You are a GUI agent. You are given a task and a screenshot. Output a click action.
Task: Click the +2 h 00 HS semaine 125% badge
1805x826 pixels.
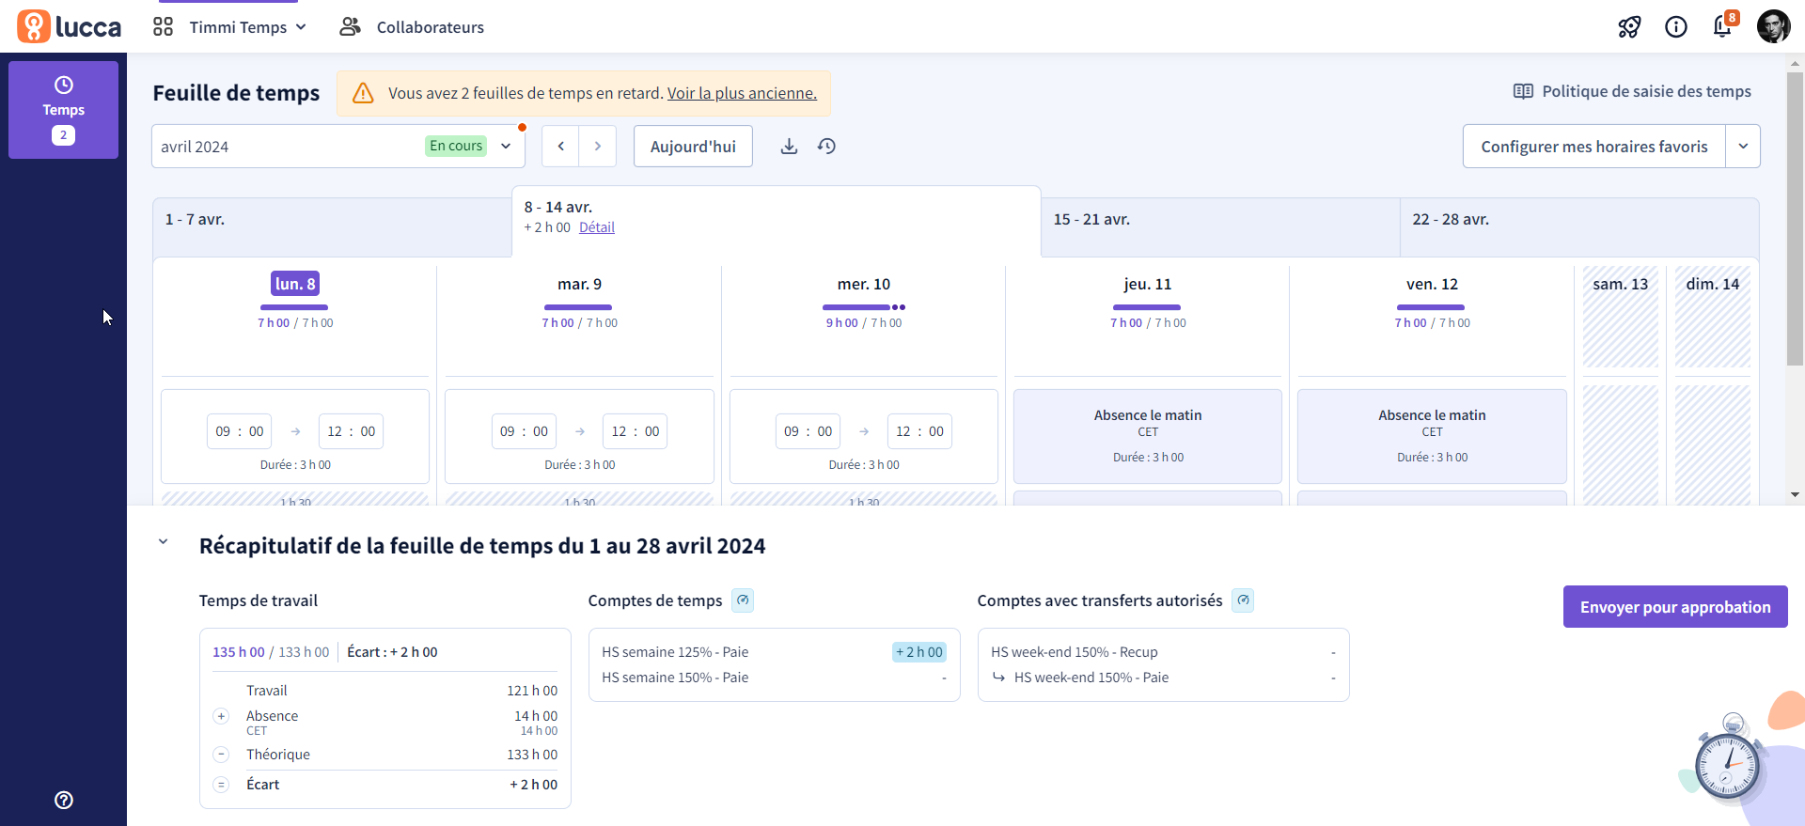tap(919, 652)
